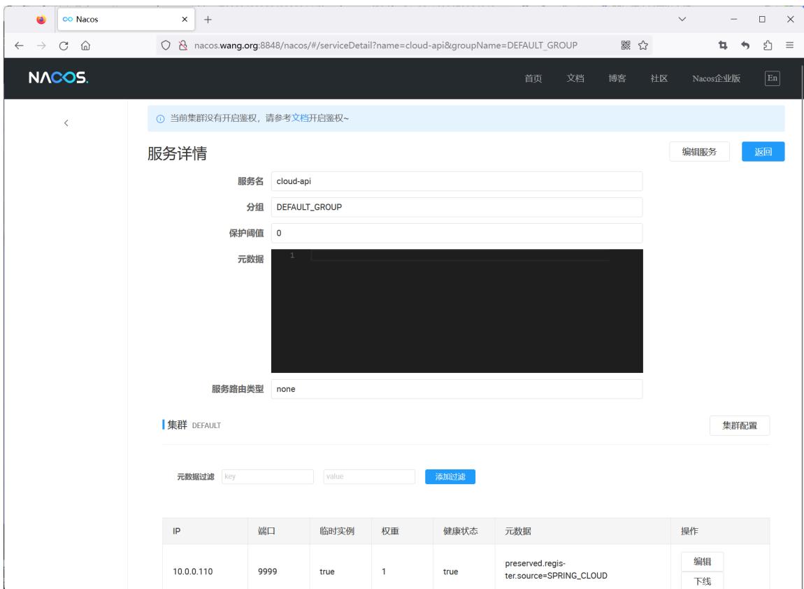Click the 保护阈值 field

click(457, 233)
